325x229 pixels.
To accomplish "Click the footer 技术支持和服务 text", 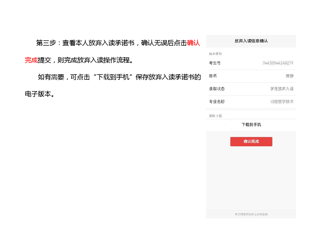I will pyautogui.click(x=251, y=214).
